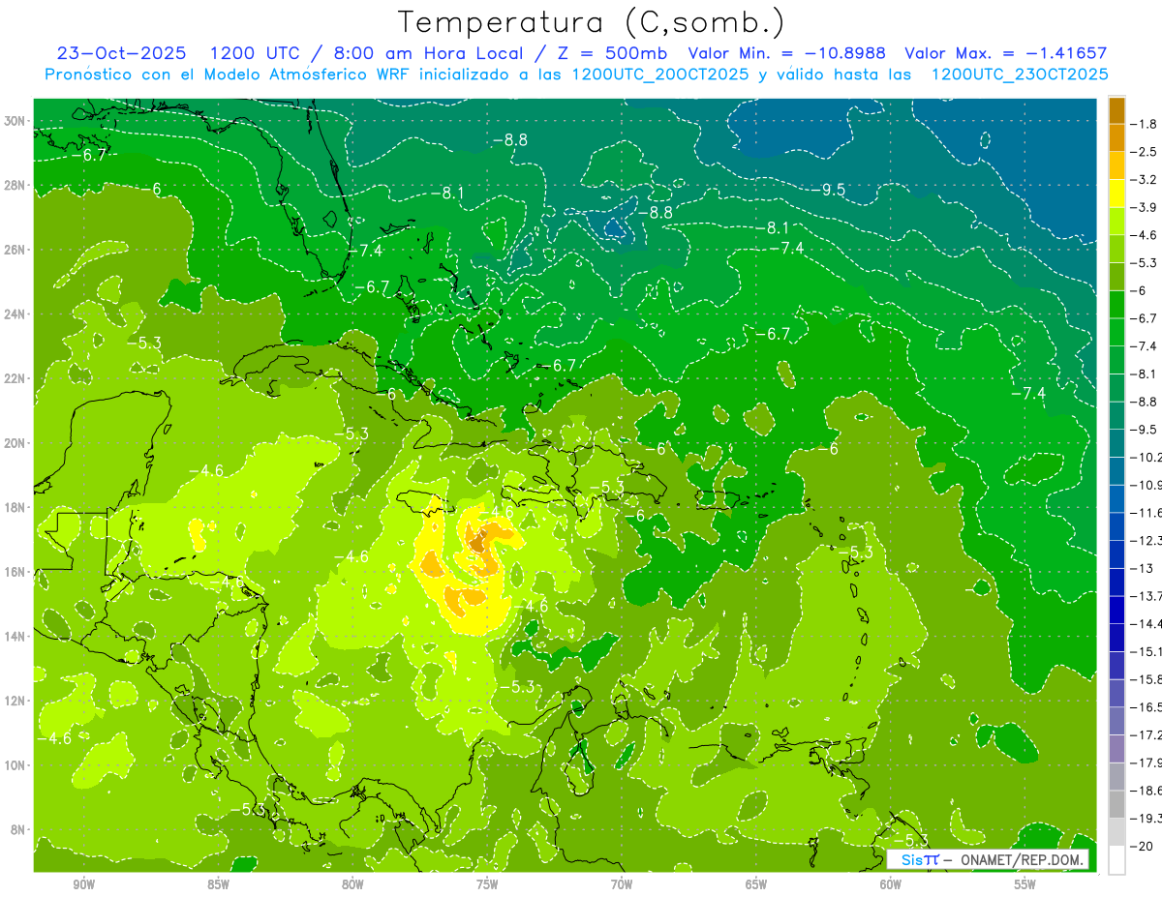
Task: Click the -13 value on the color legend
Action: [1143, 567]
